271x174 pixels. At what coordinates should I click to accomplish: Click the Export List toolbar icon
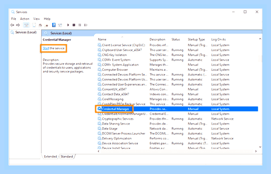[46, 25]
